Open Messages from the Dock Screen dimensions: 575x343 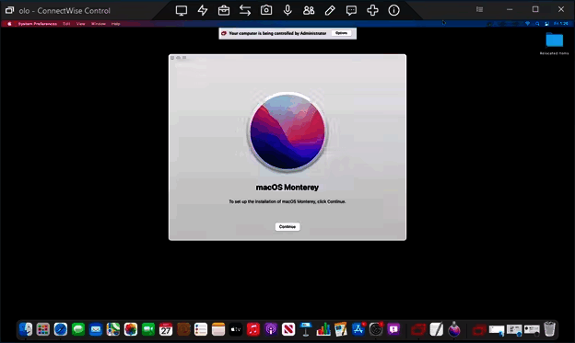click(78, 329)
